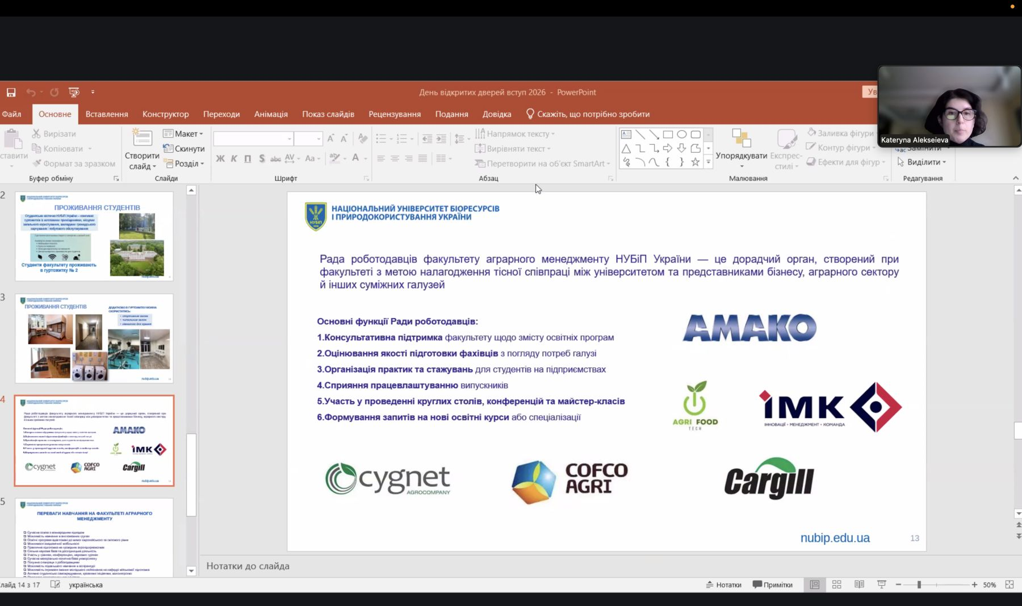Screen dimensions: 1022x606
Task: Toggle bulleted list
Action: pyautogui.click(x=381, y=139)
